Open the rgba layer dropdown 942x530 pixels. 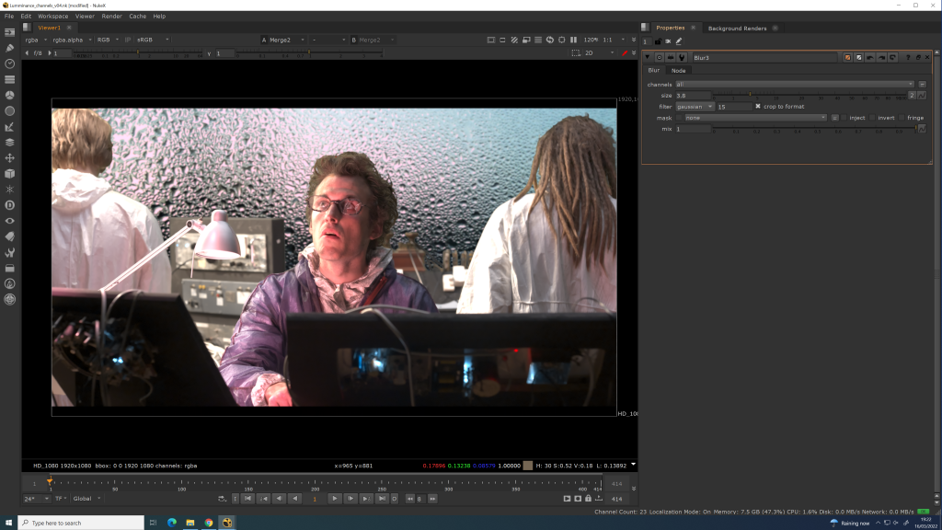36,40
